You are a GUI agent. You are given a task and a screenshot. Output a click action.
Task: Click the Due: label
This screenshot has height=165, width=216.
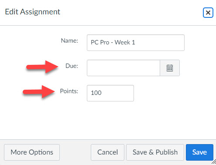coord(72,66)
